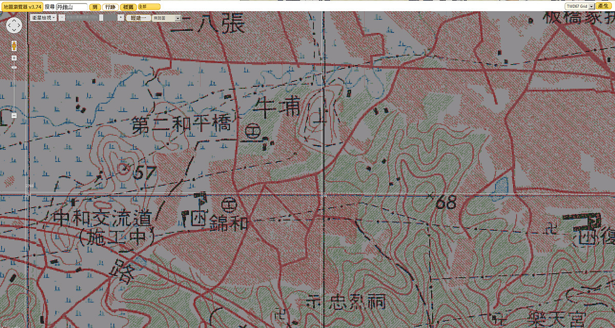Image resolution: width=615 pixels, height=328 pixels.
Task: Open the 衛星檢視 map type dropdown
Action: pyautogui.click(x=43, y=18)
